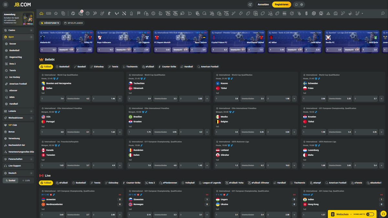Image resolution: width=388 pixels, height=218 pixels.
Task: Select the League of Legends L icon
Action: tap(160, 14)
